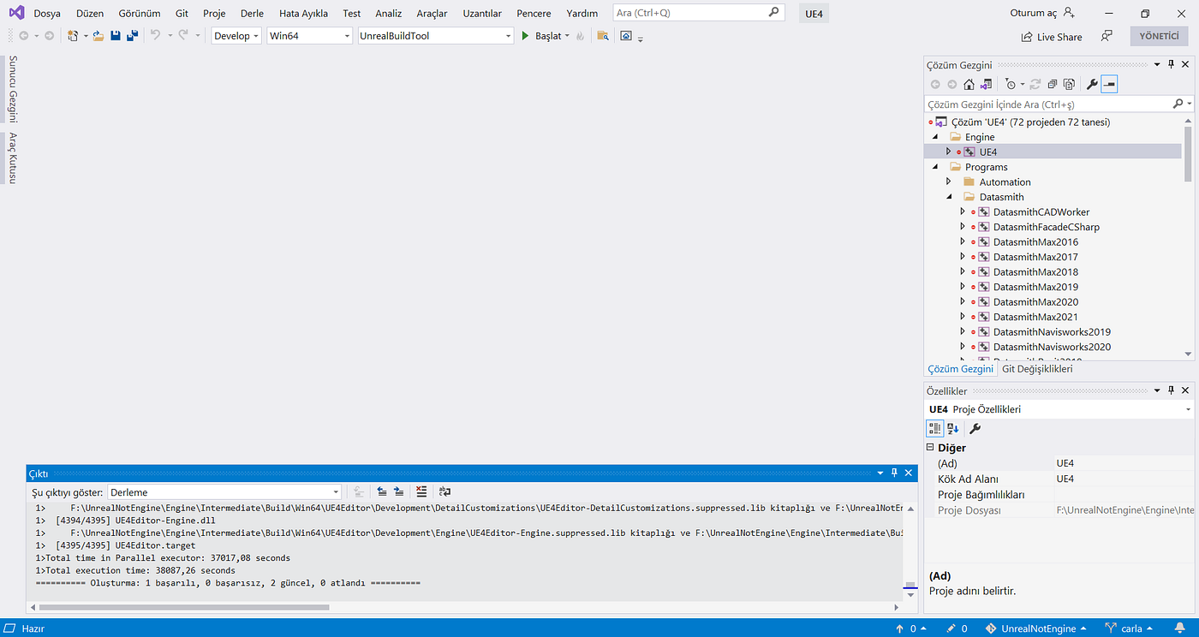Clear all output in Çıktı panel
The image size is (1199, 637).
tap(421, 491)
